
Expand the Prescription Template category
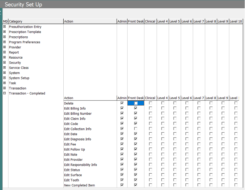[5, 32]
